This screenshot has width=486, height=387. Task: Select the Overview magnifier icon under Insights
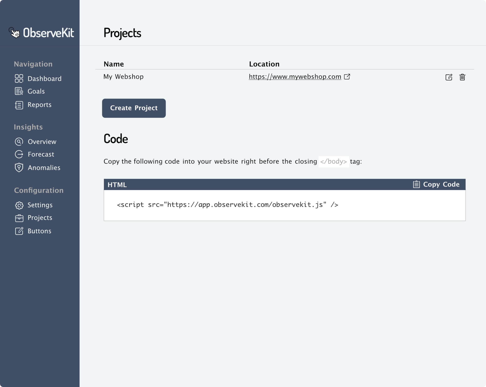click(19, 142)
